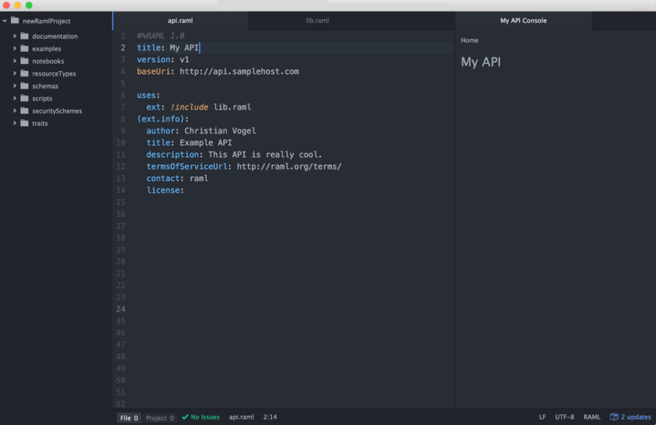Viewport: 656px width, 425px height.
Task: Click the 'title: Example API' line
Action: pyautogui.click(x=189, y=143)
